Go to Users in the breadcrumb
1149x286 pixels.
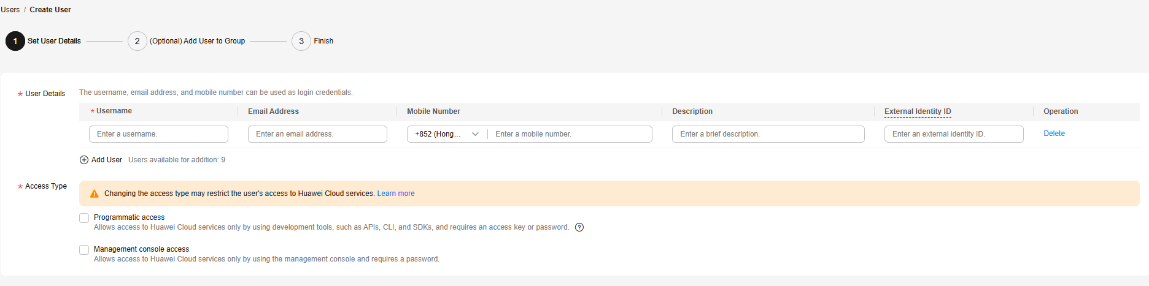(x=10, y=10)
